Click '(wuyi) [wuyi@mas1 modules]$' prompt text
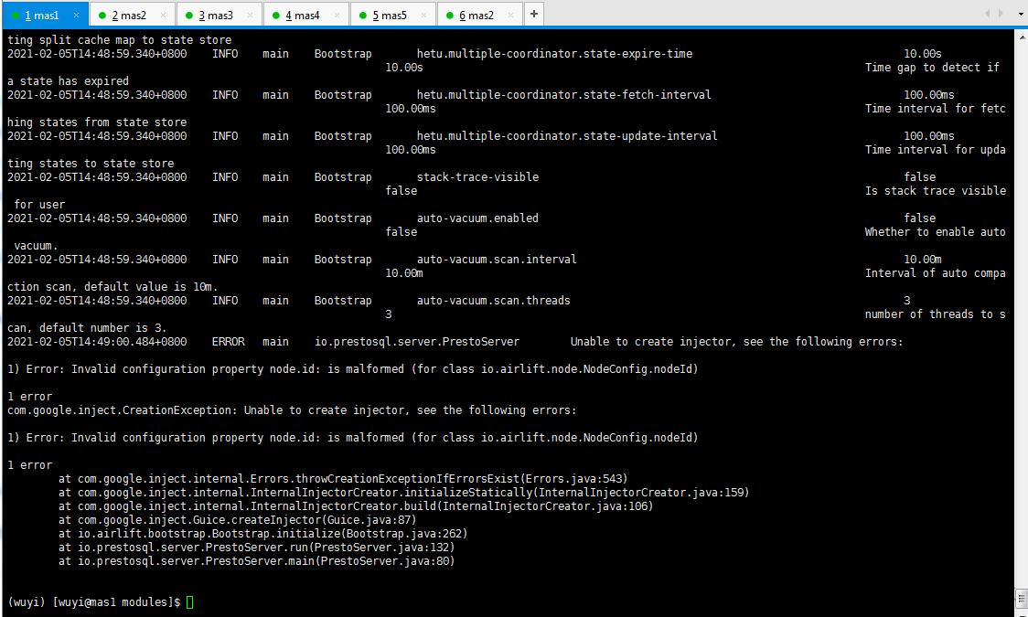1028x617 pixels. [x=94, y=602]
